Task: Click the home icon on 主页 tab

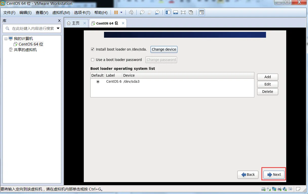Action: point(69,23)
